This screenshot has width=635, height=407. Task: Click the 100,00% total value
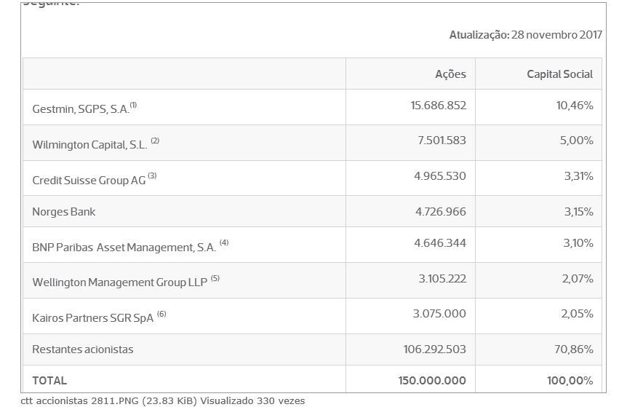(570, 380)
